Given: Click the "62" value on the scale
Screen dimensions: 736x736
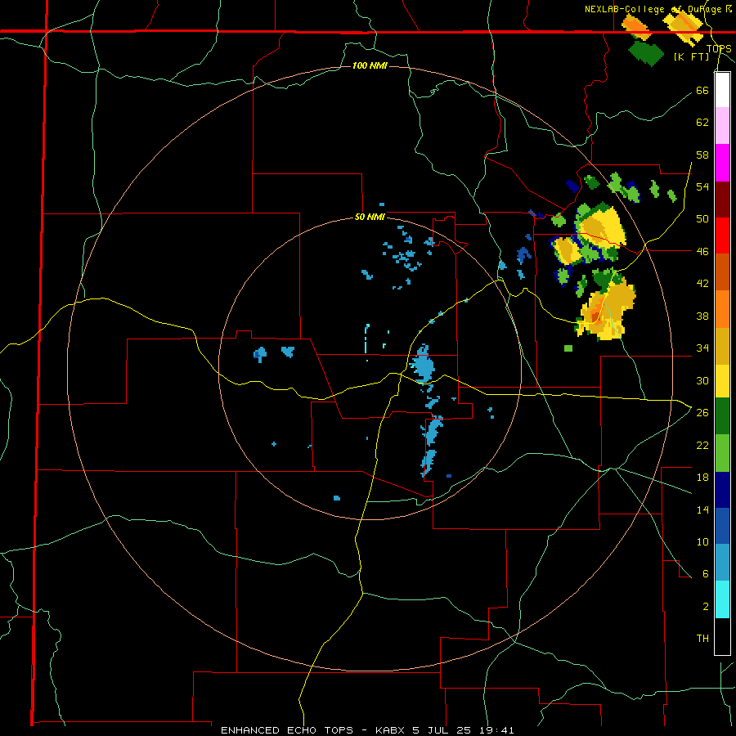Looking at the screenshot, I should 702,122.
